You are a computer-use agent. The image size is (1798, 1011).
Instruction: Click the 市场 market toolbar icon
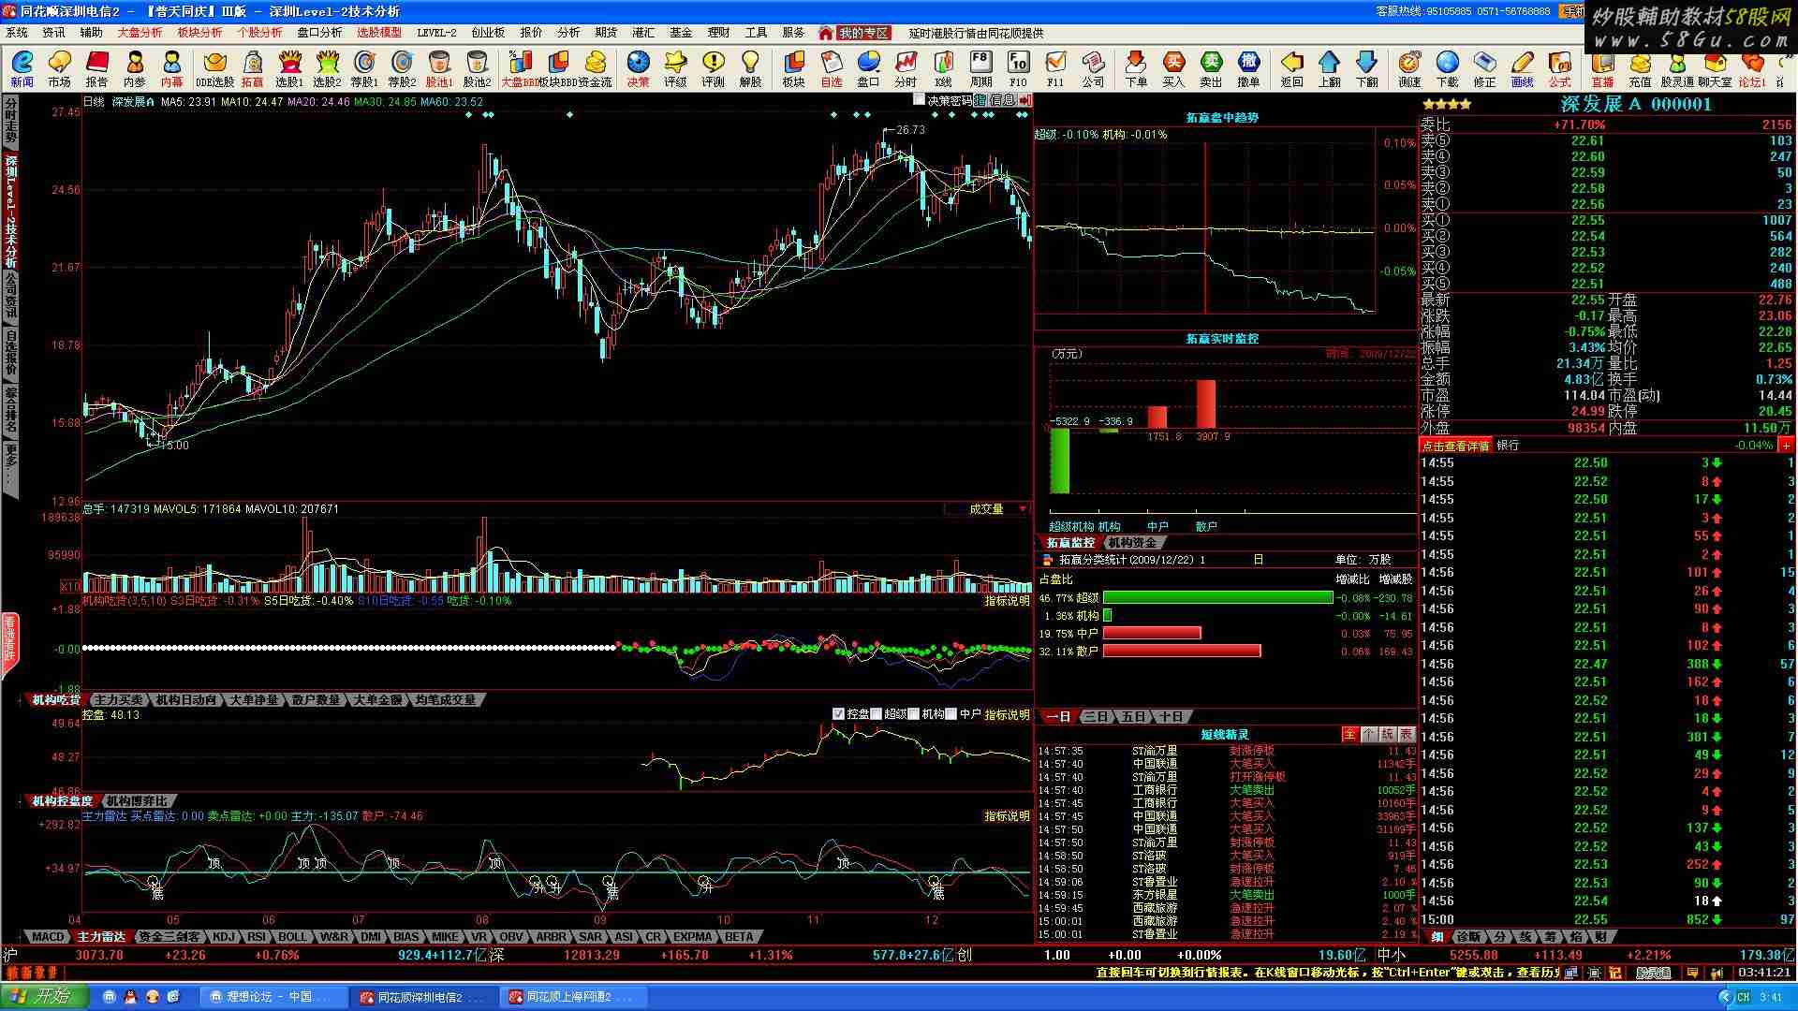59,69
